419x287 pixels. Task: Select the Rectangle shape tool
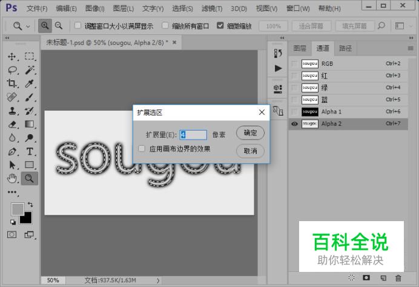pyautogui.click(x=30, y=165)
